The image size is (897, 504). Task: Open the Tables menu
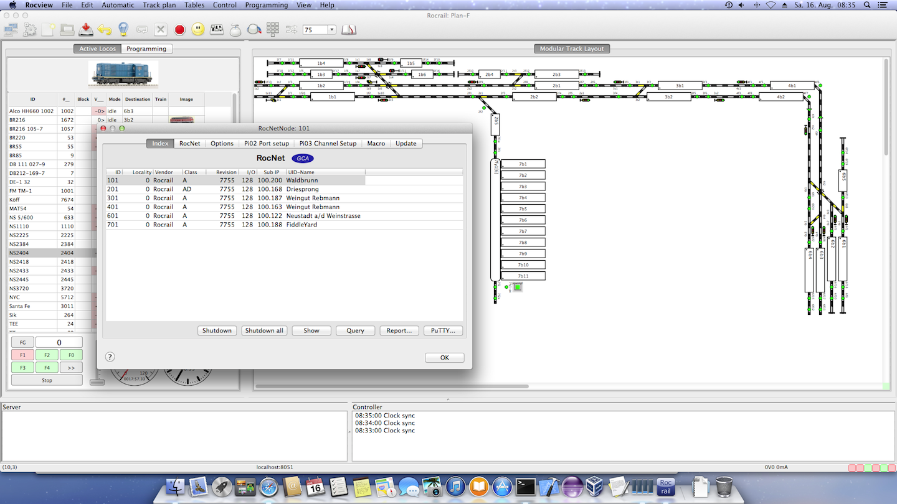click(194, 5)
